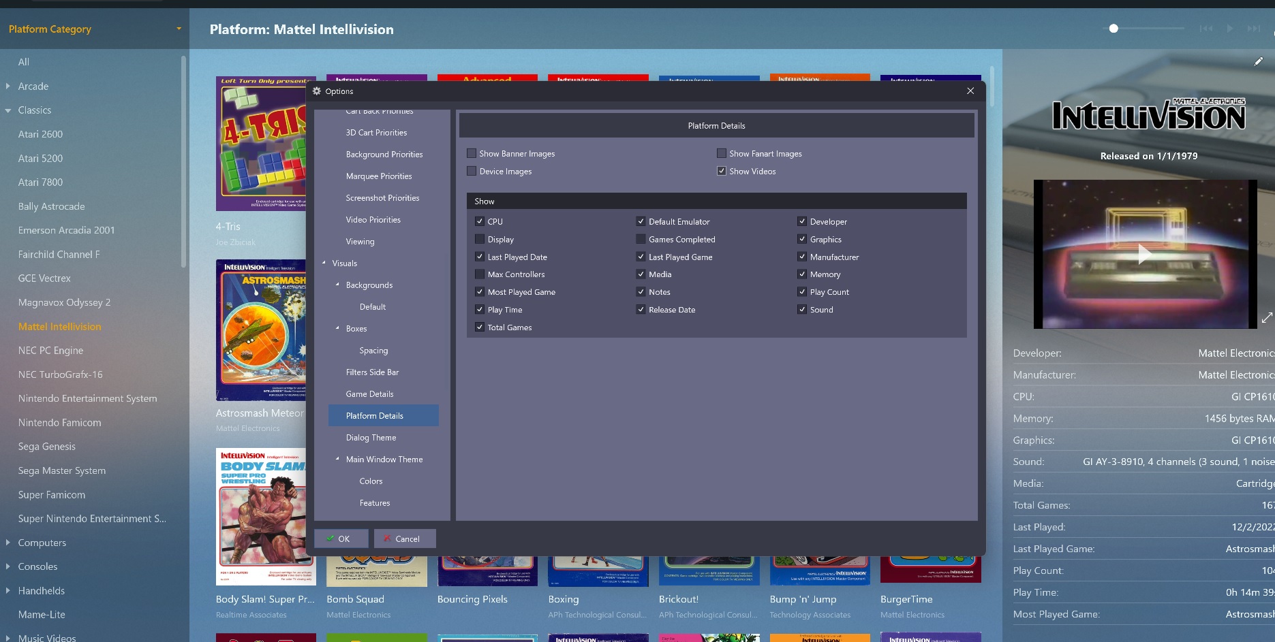Open Video Priorities settings

coord(373,220)
